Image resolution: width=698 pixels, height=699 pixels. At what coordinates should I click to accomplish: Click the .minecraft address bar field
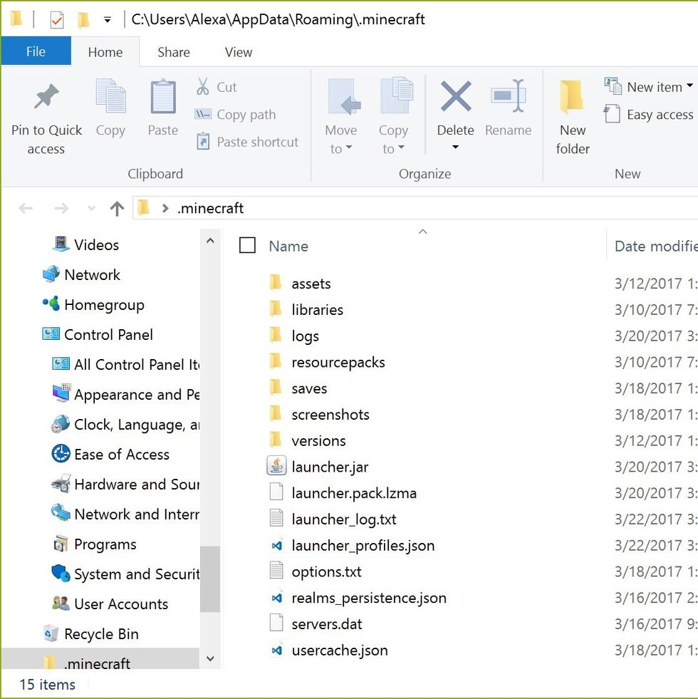(x=427, y=208)
